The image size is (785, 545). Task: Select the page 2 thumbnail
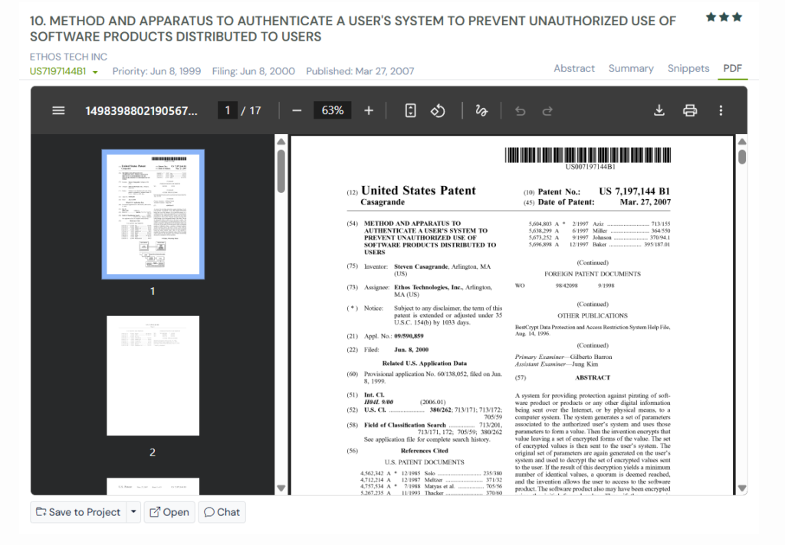point(153,375)
